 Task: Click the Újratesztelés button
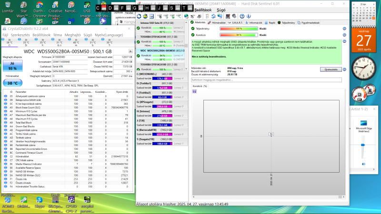click(331, 69)
